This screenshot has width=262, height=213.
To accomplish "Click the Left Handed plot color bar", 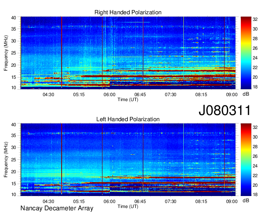I will 246,160.
